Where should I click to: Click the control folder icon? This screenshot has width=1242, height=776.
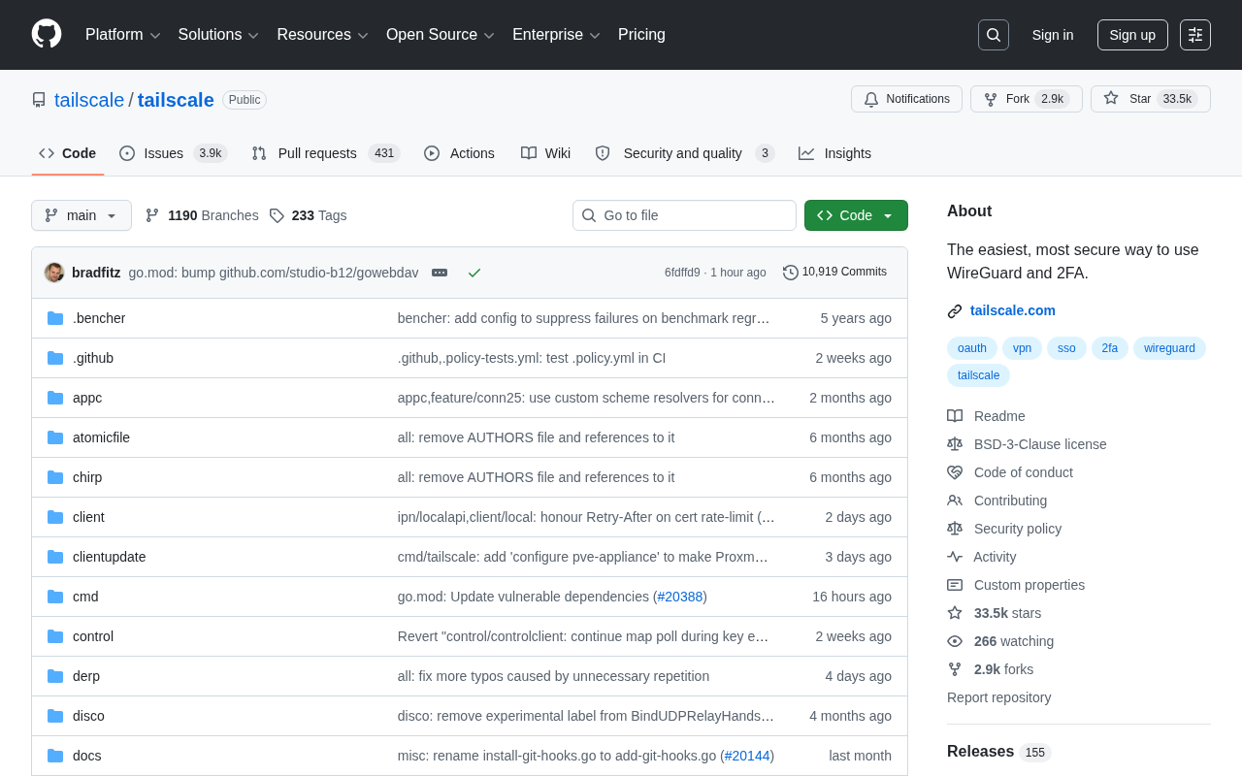click(55, 636)
